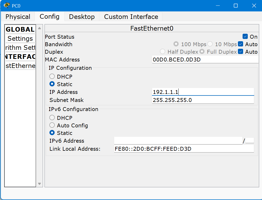The height and width of the screenshot is (200, 262).
Task: Select Static under IP Configuration
Action: [x=52, y=84]
